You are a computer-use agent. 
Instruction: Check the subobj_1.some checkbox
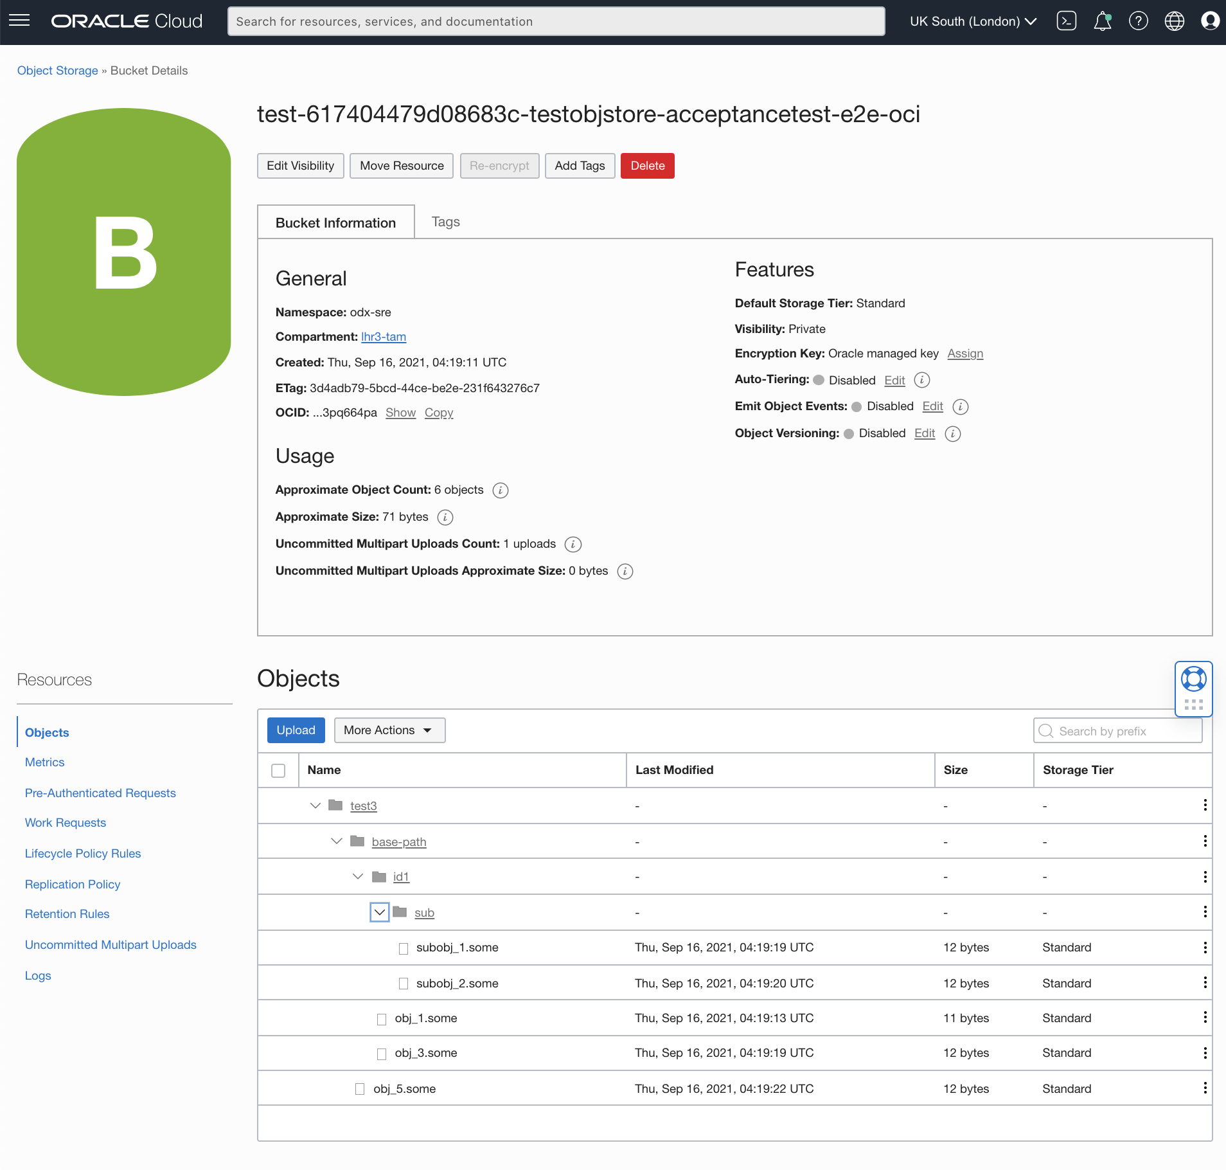point(404,949)
